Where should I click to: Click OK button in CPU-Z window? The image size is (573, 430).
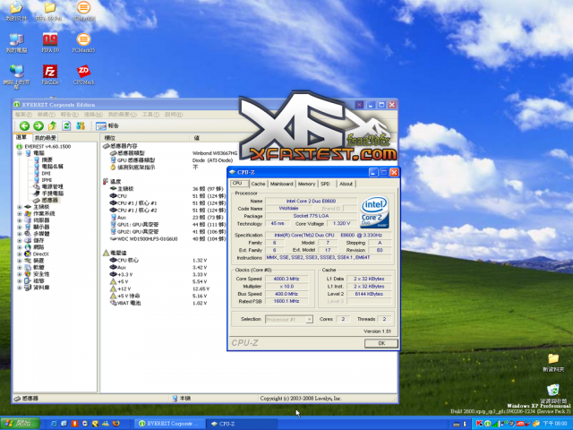pyautogui.click(x=381, y=343)
